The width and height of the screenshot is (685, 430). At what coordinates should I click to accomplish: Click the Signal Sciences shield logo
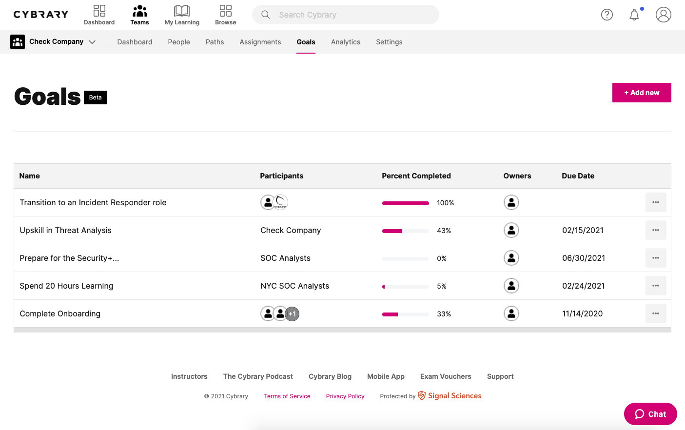pyautogui.click(x=422, y=396)
